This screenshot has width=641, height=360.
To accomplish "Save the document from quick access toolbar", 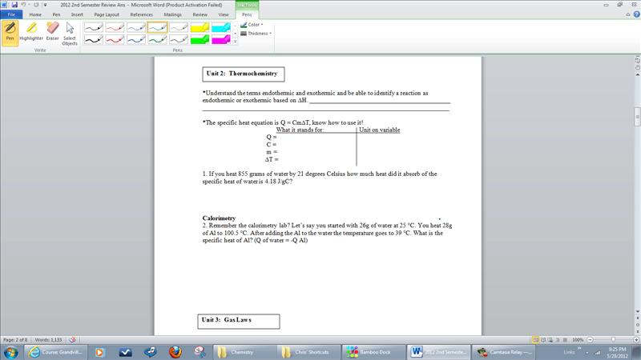I will click(x=14, y=5).
